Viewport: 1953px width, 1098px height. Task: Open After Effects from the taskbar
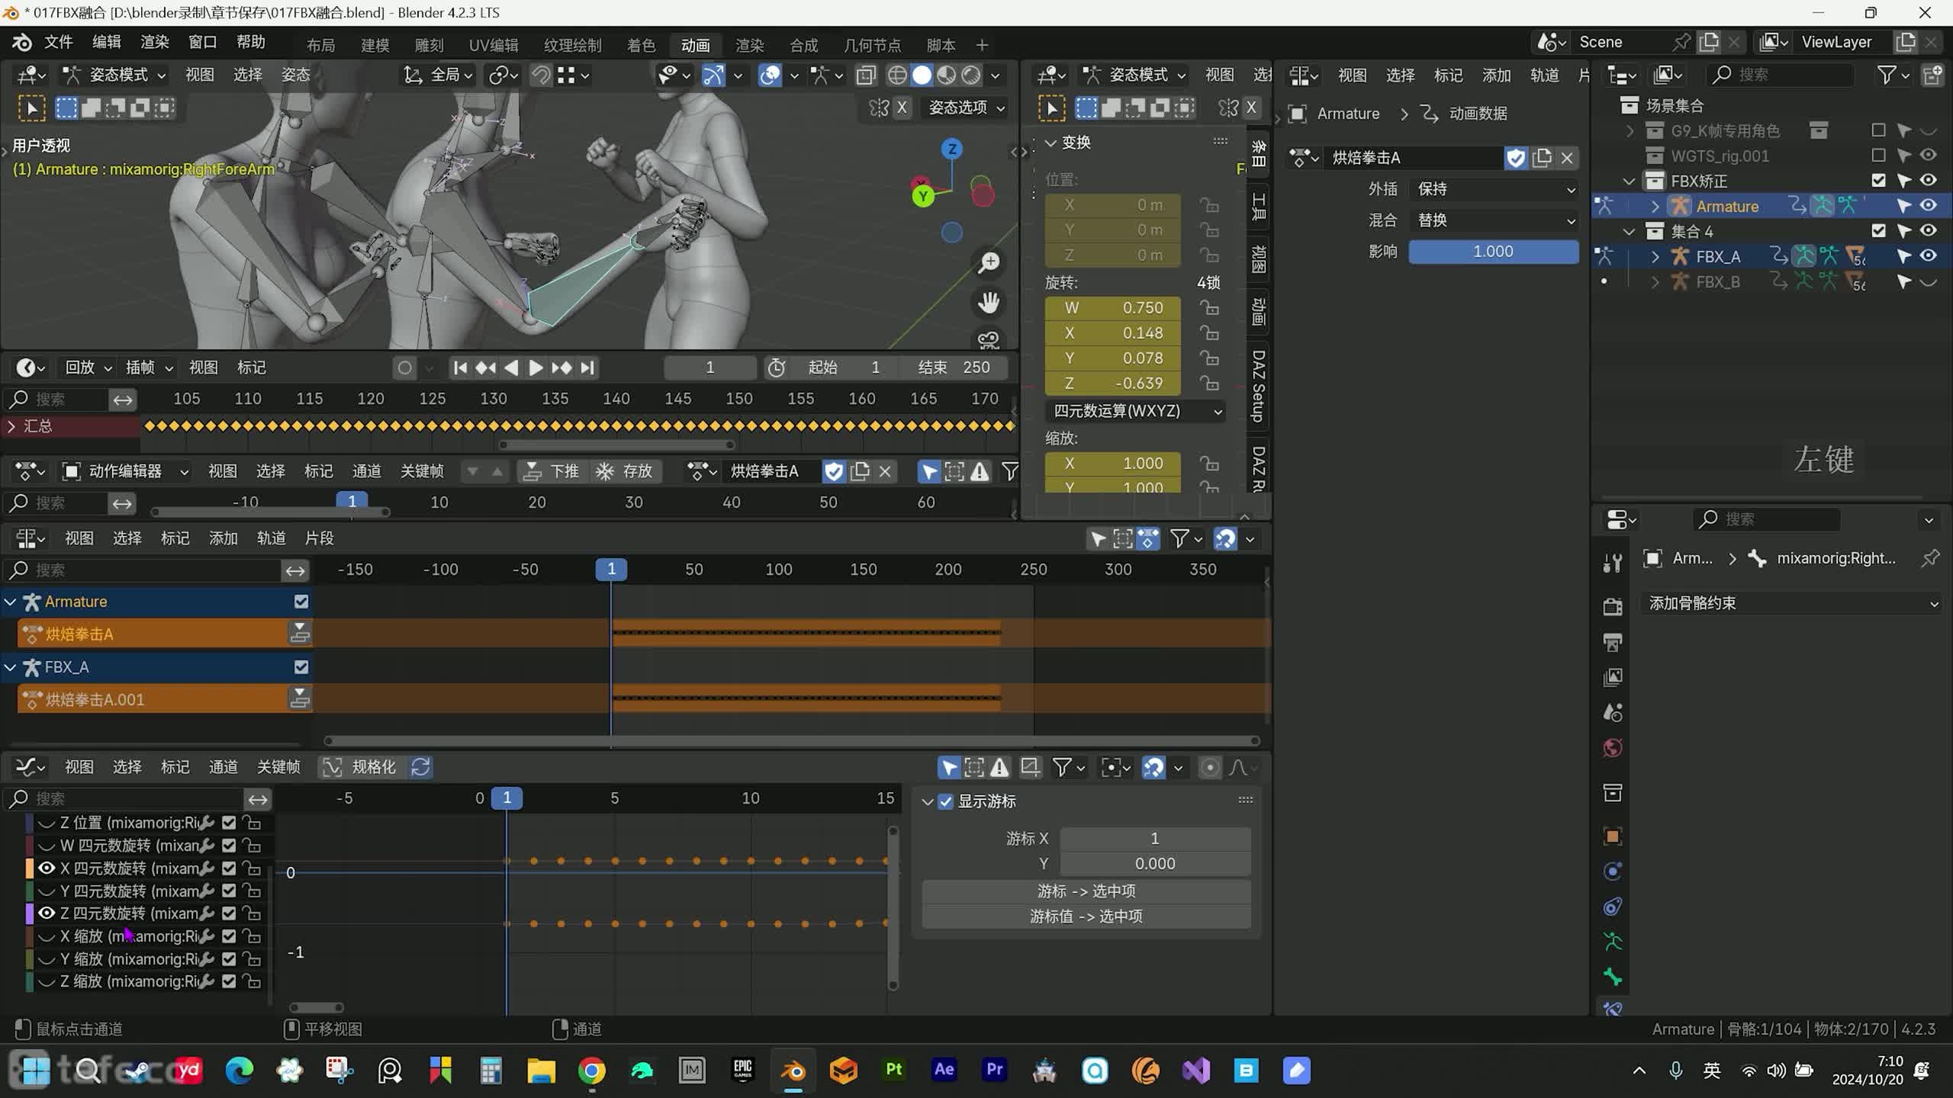point(944,1071)
